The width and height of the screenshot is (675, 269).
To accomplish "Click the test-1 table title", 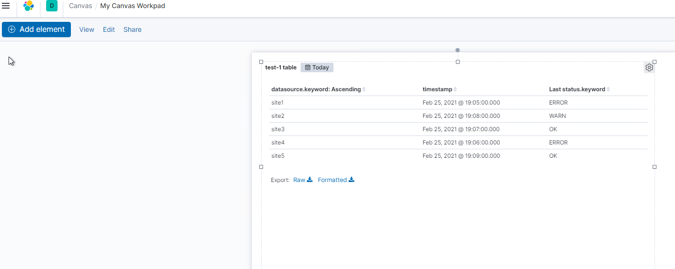I will pyautogui.click(x=281, y=67).
